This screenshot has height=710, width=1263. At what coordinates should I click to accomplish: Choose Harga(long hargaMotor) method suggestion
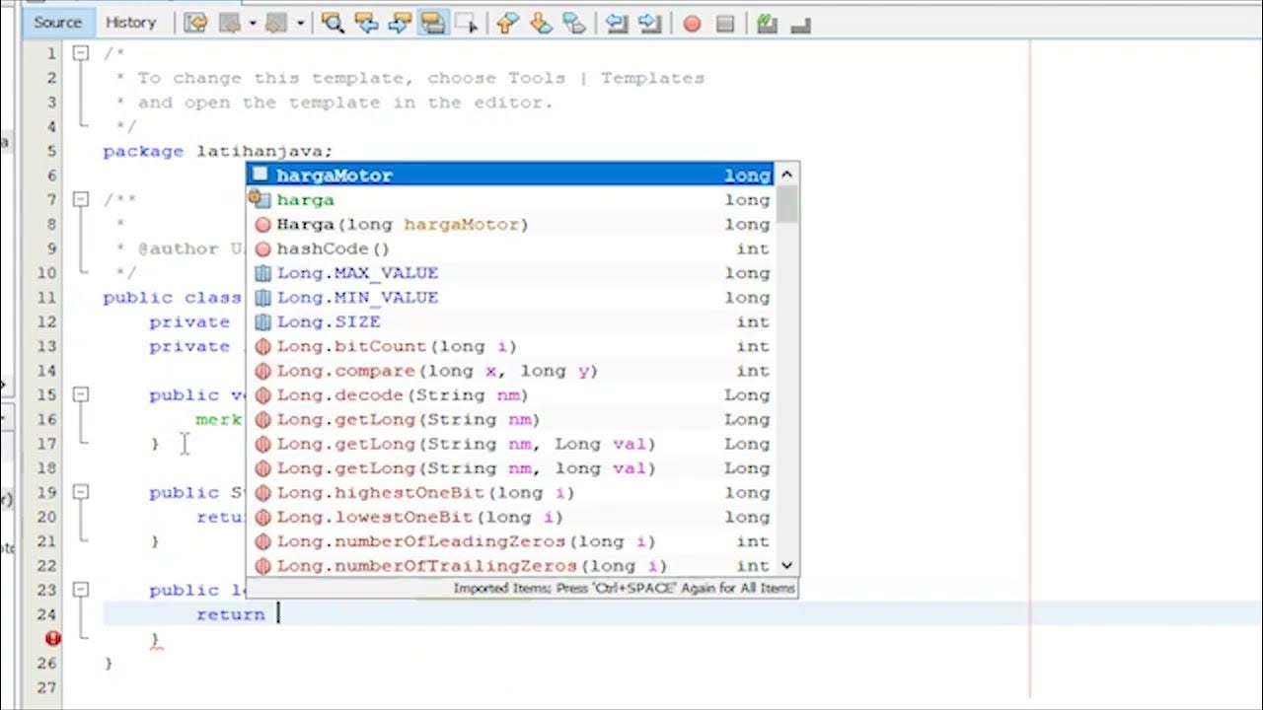coord(511,225)
